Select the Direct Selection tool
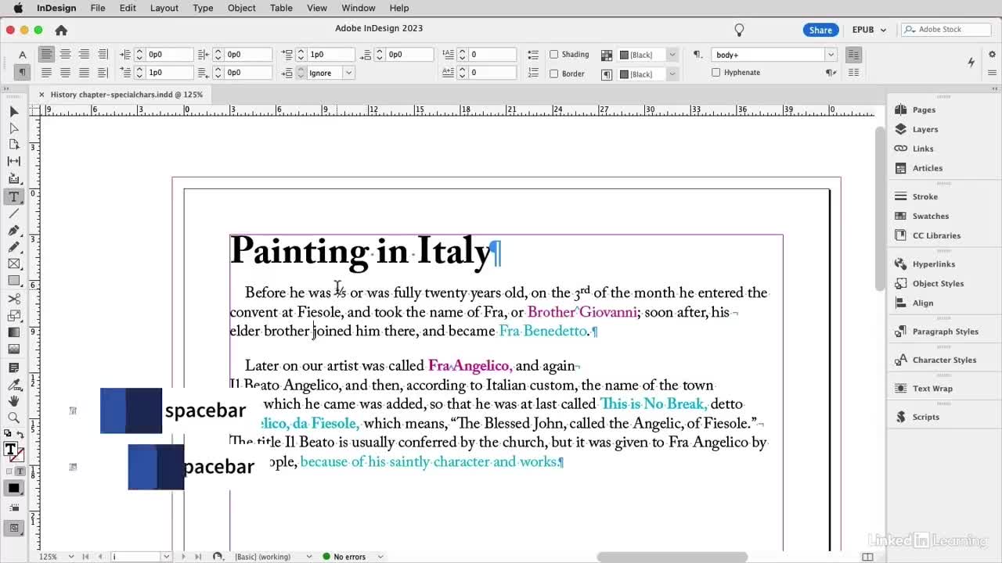This screenshot has height=563, width=1002. click(13, 128)
